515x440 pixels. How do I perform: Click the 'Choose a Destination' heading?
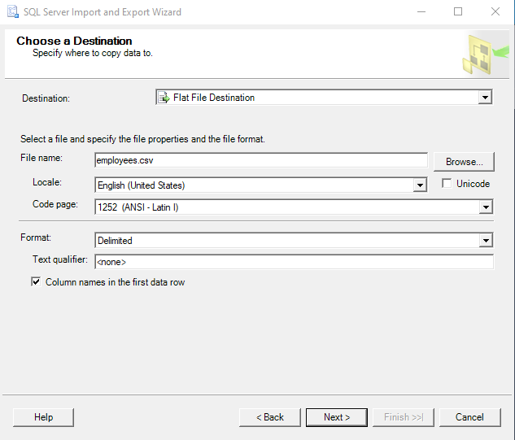tap(74, 41)
